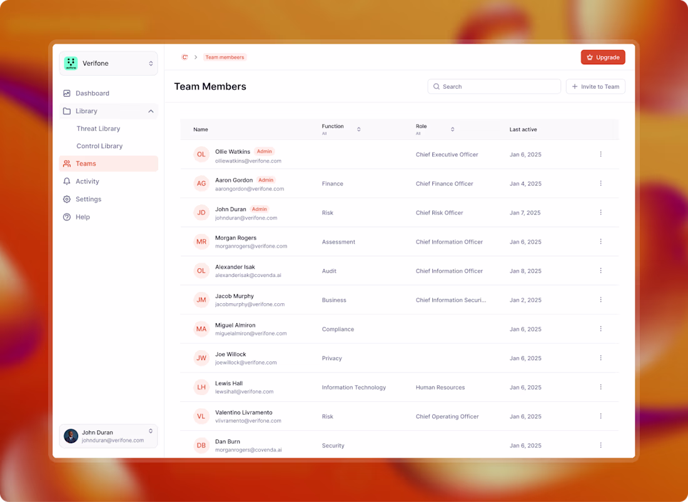688x502 pixels.
Task: Open more options for Aaron Gordon
Action: click(600, 183)
